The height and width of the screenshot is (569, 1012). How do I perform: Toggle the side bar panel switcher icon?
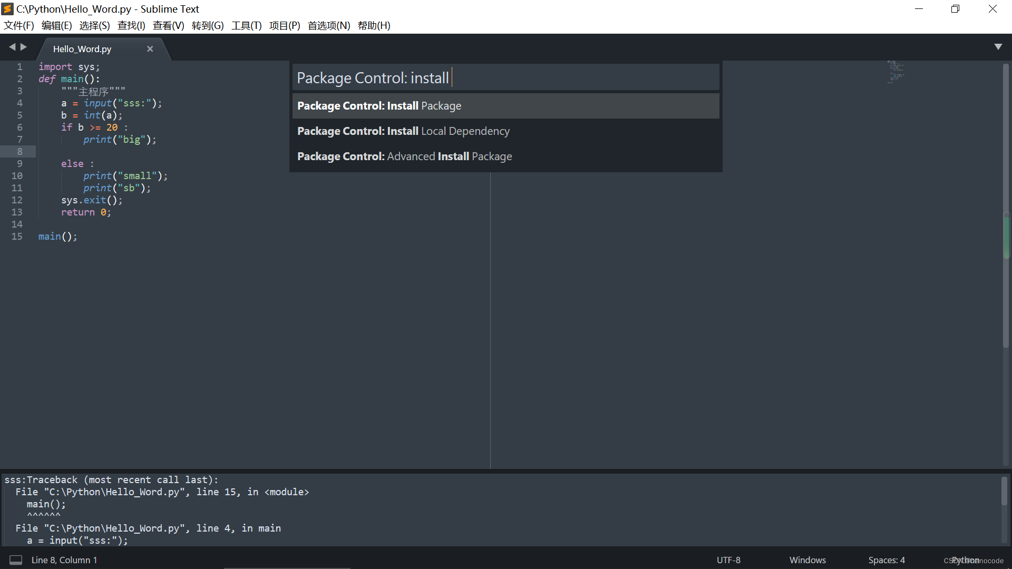coord(16,560)
